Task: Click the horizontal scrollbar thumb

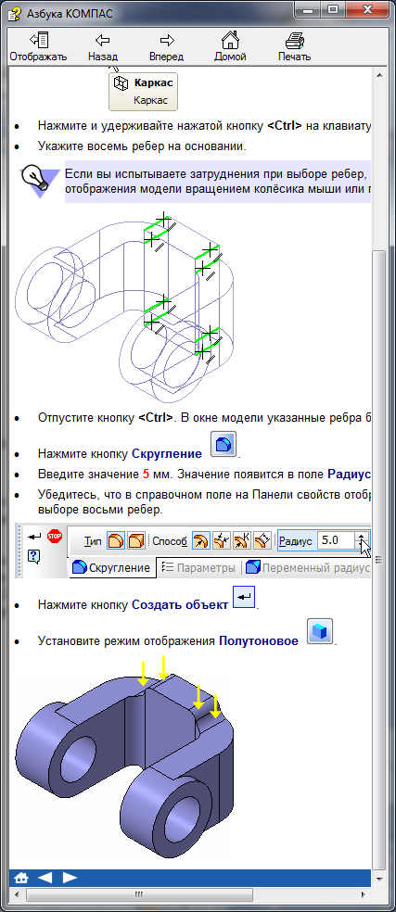Action: [x=138, y=893]
